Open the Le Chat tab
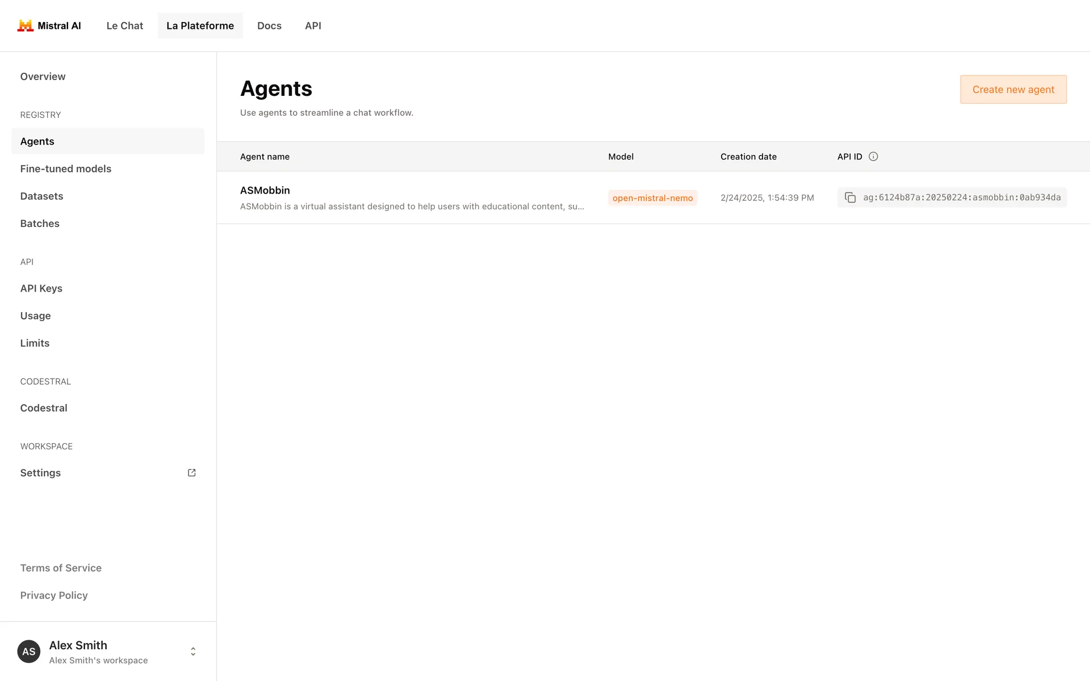This screenshot has width=1090, height=681. (x=124, y=26)
